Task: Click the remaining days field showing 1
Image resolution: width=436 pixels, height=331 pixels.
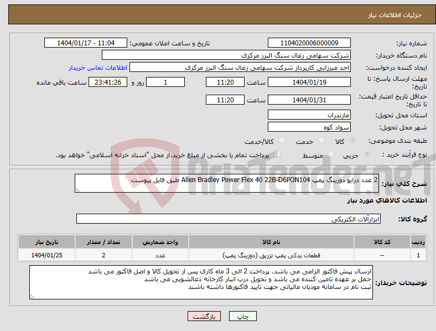Action: (165, 82)
